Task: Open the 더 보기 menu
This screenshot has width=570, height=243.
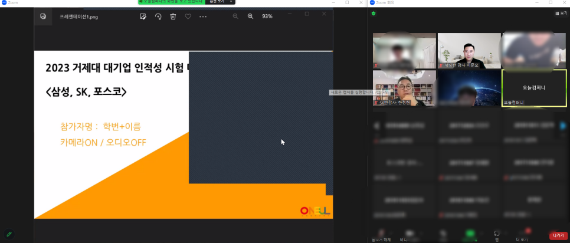Action: 522,235
